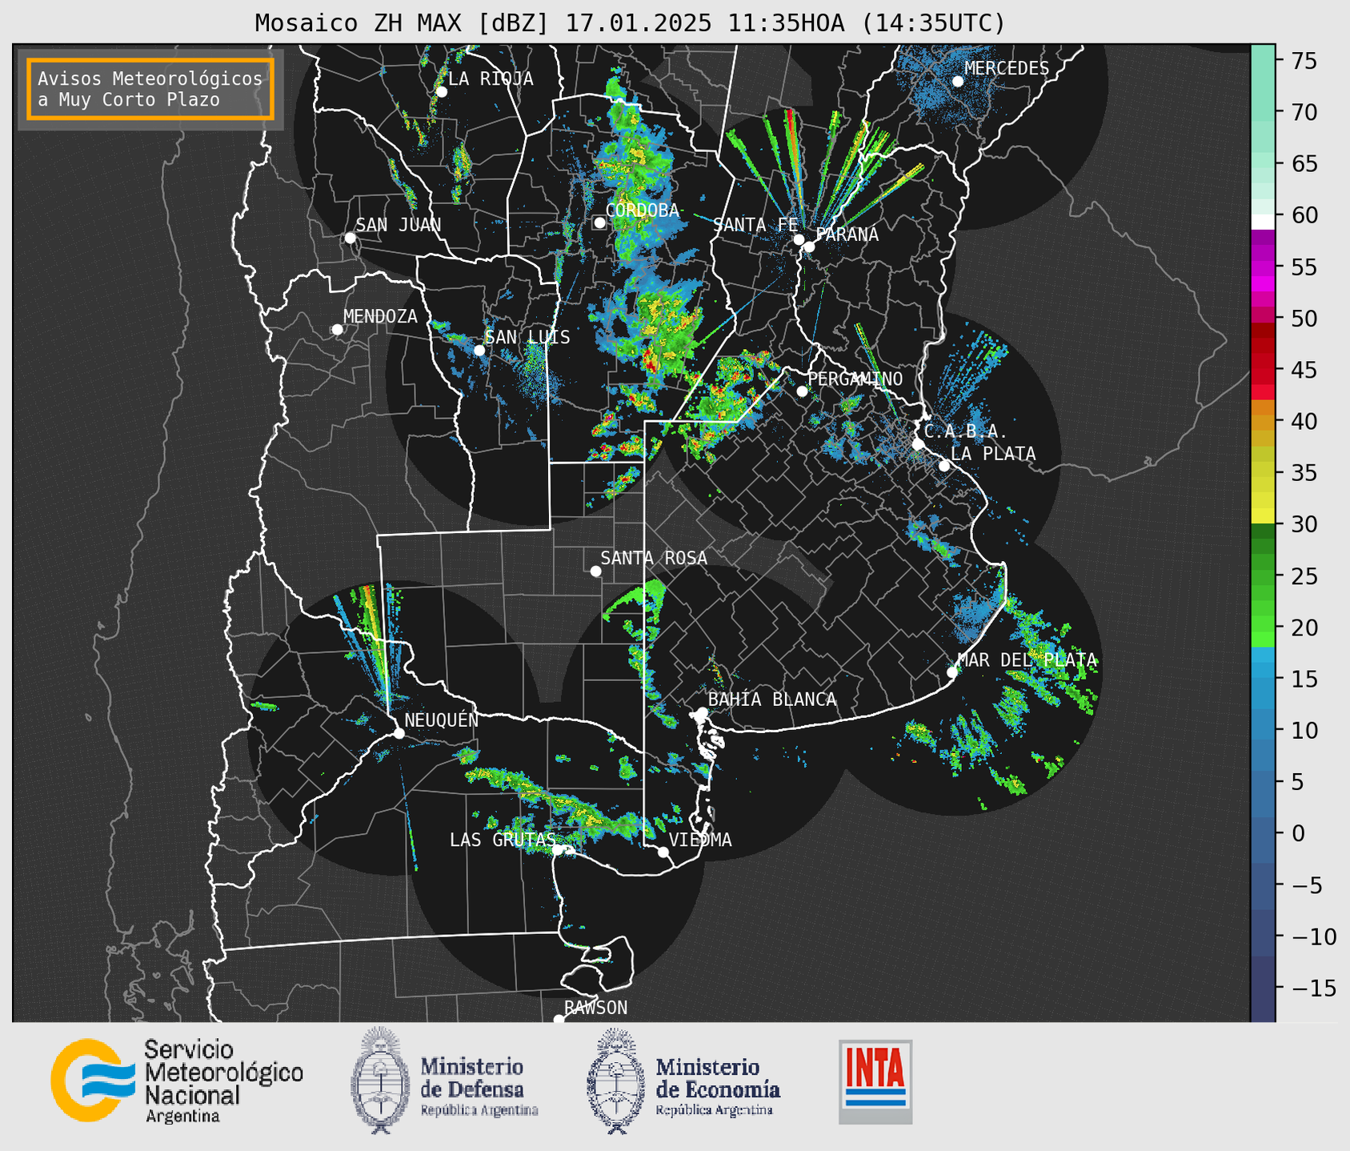Click the blue 10 dBZ color band
Viewport: 1350px width, 1151px height.
point(1263,730)
